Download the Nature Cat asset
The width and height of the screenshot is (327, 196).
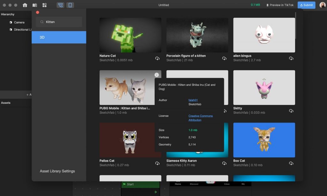pos(157,58)
